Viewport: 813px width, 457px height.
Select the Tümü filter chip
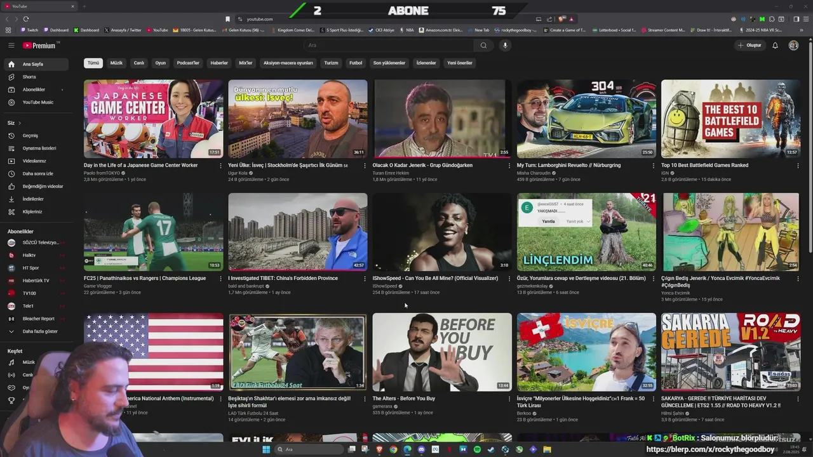93,63
